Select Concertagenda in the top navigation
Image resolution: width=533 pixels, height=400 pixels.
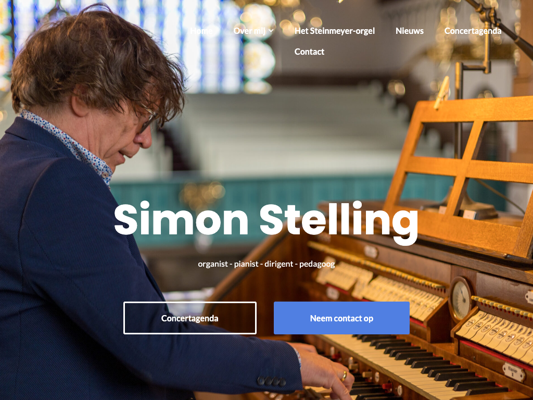[x=473, y=31]
